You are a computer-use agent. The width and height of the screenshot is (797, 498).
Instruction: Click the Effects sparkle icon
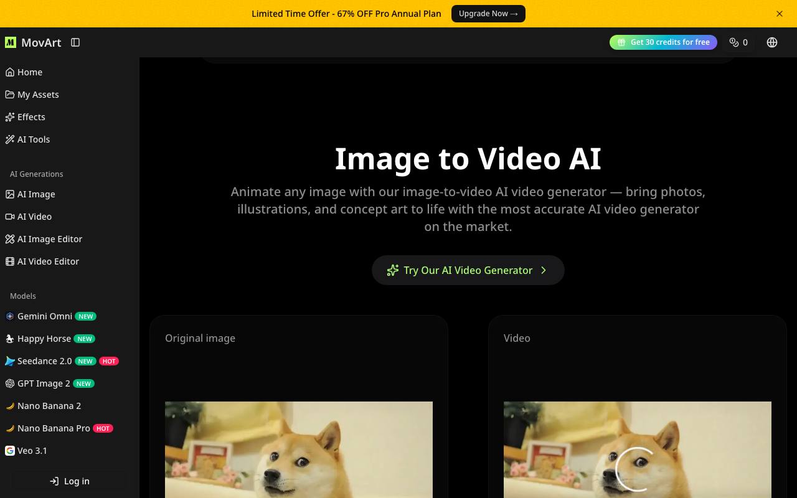pyautogui.click(x=10, y=117)
